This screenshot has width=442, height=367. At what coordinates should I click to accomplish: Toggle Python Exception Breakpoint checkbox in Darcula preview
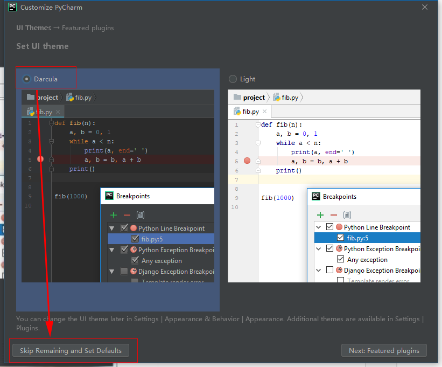click(124, 250)
